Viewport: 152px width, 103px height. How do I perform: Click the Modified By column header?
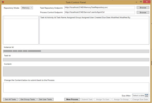(125, 18)
